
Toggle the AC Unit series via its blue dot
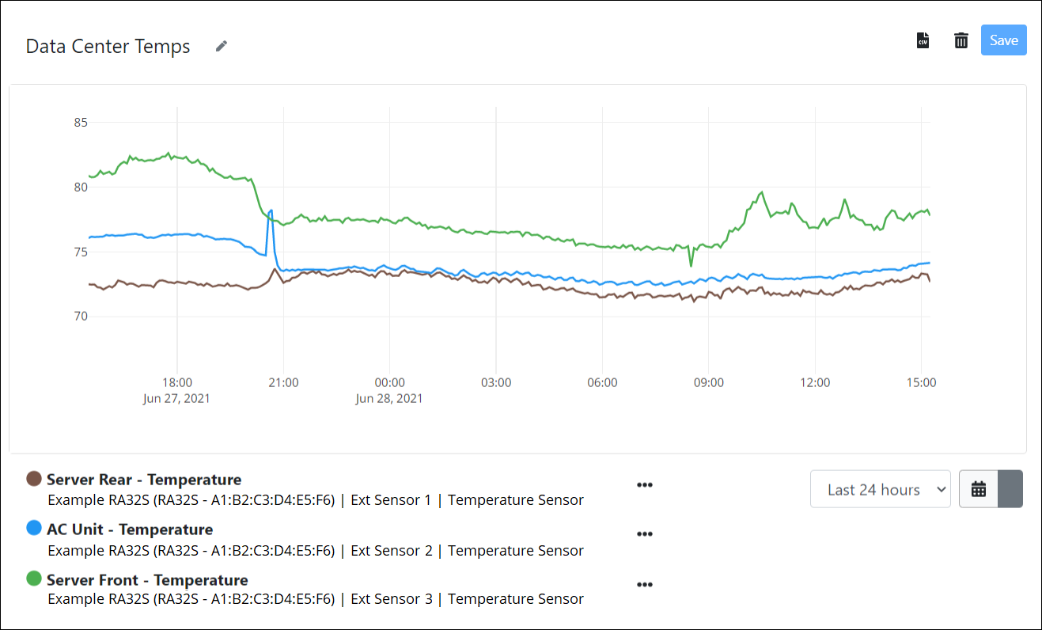(x=32, y=528)
